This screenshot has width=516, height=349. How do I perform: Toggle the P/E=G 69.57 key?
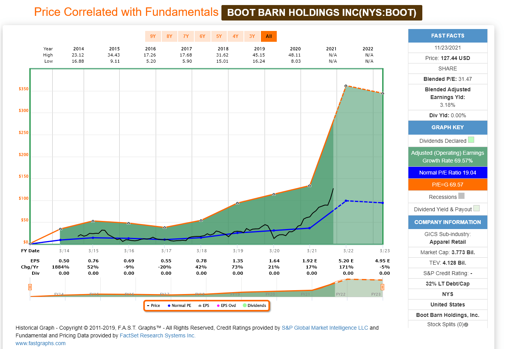tap(447, 185)
